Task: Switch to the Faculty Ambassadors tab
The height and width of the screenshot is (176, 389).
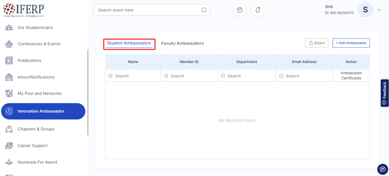Action: click(182, 43)
